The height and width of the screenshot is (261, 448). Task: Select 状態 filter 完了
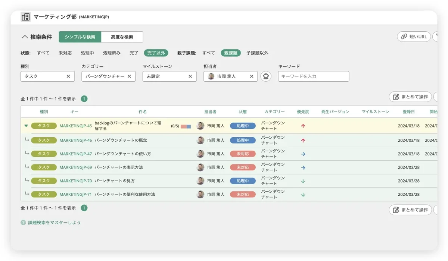134,53
